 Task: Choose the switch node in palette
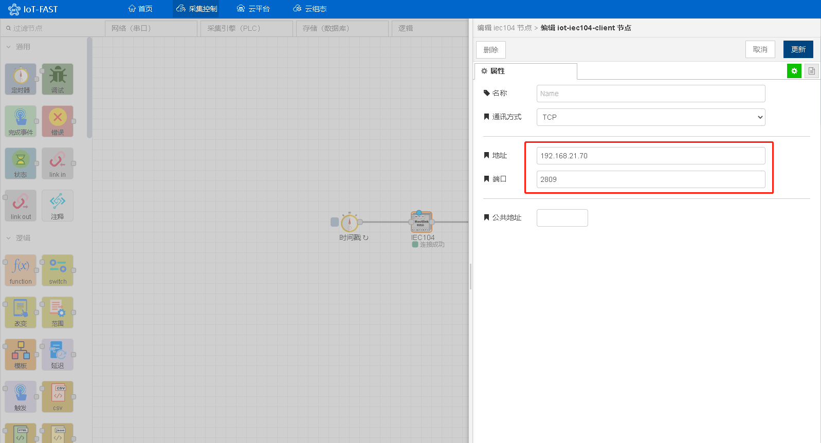pyautogui.click(x=58, y=270)
